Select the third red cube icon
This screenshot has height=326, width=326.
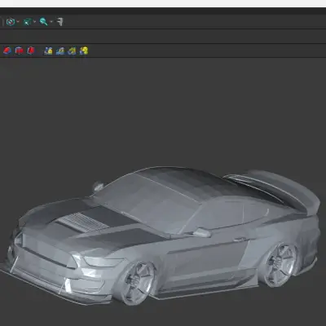click(31, 51)
